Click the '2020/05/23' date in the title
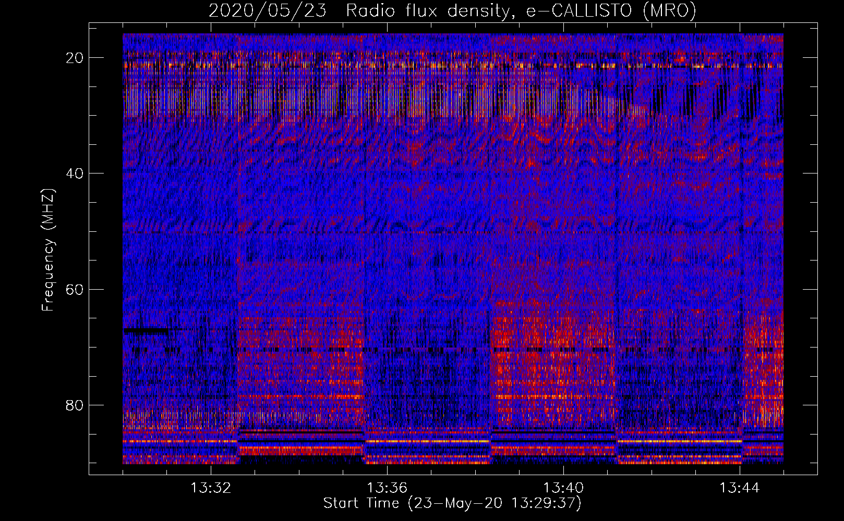844x521 pixels. pyautogui.click(x=268, y=10)
